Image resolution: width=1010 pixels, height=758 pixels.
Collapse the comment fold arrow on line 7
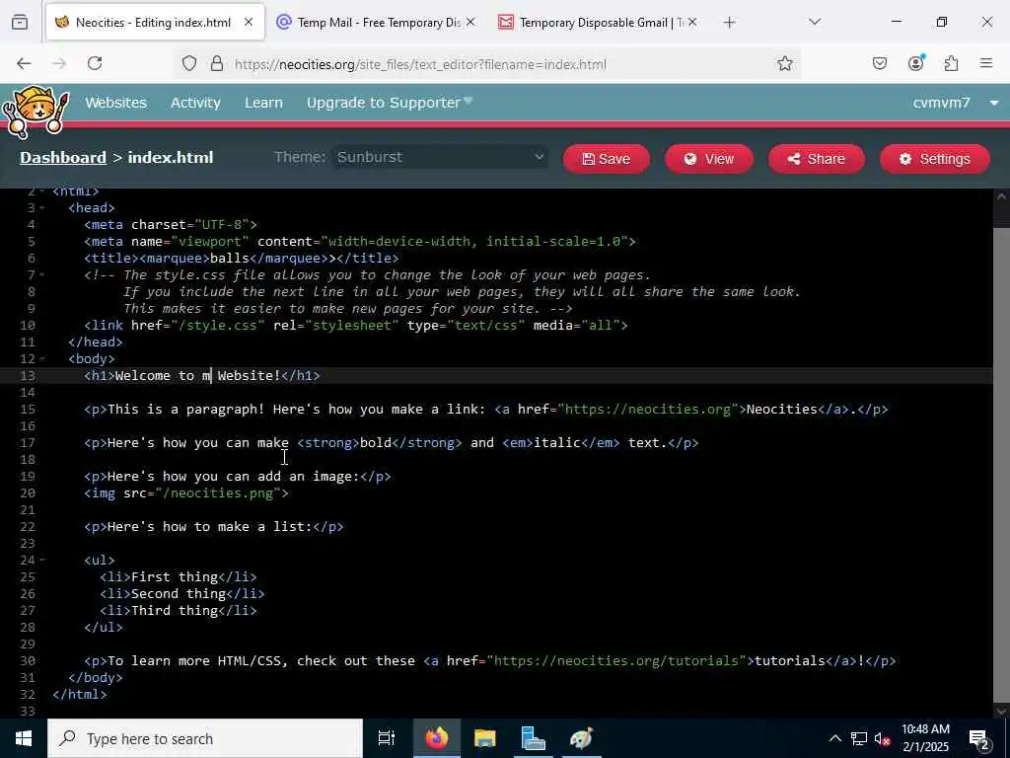(x=41, y=275)
